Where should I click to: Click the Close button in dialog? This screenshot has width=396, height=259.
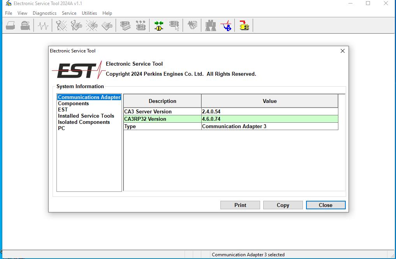pos(326,205)
